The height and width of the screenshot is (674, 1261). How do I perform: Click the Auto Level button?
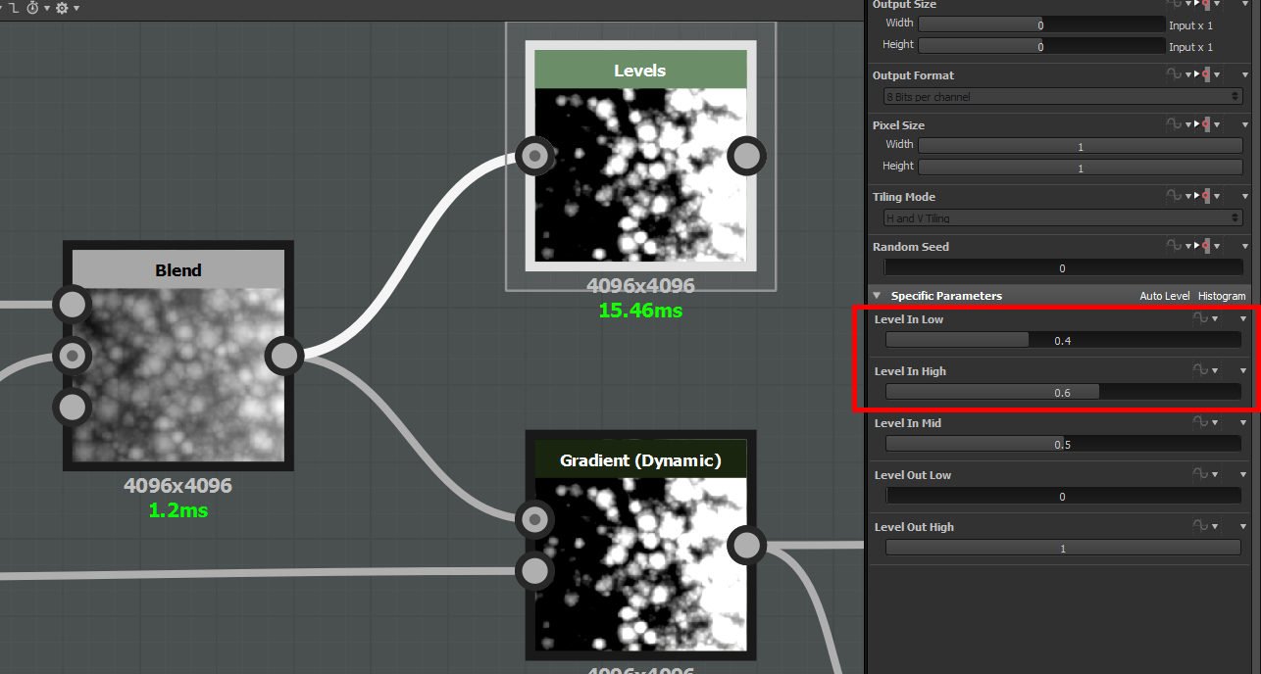[1164, 295]
